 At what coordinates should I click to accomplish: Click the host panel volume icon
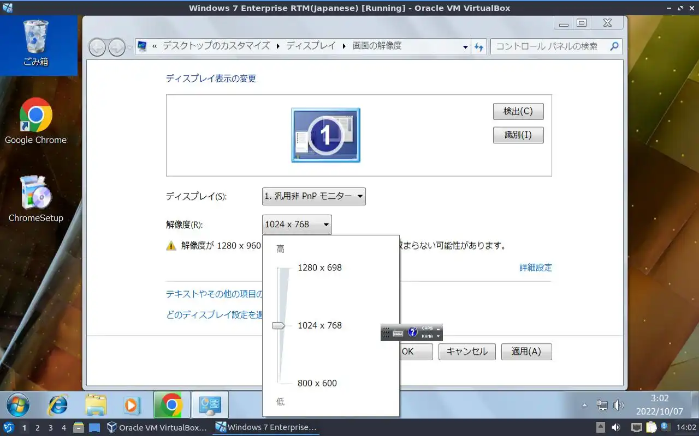pyautogui.click(x=615, y=427)
